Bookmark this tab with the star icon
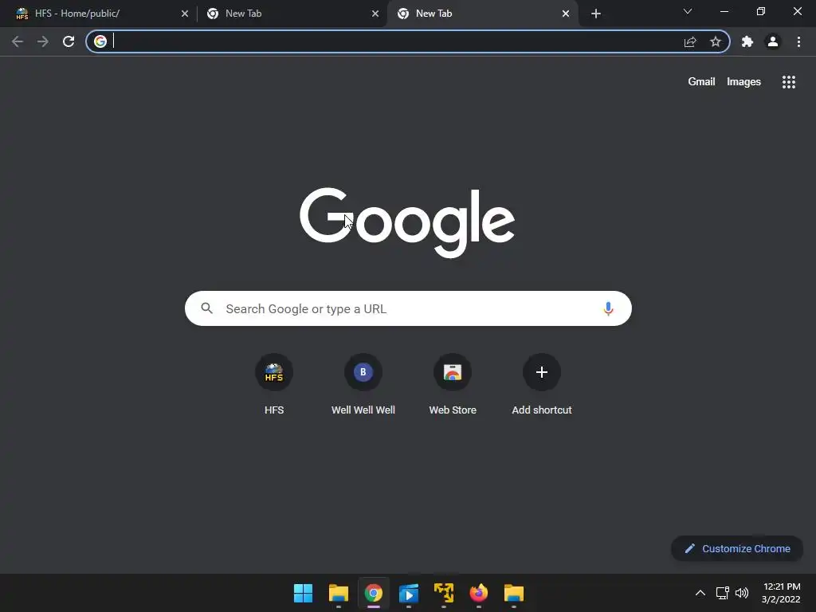Screen dimensions: 816x612 pyautogui.click(x=716, y=41)
